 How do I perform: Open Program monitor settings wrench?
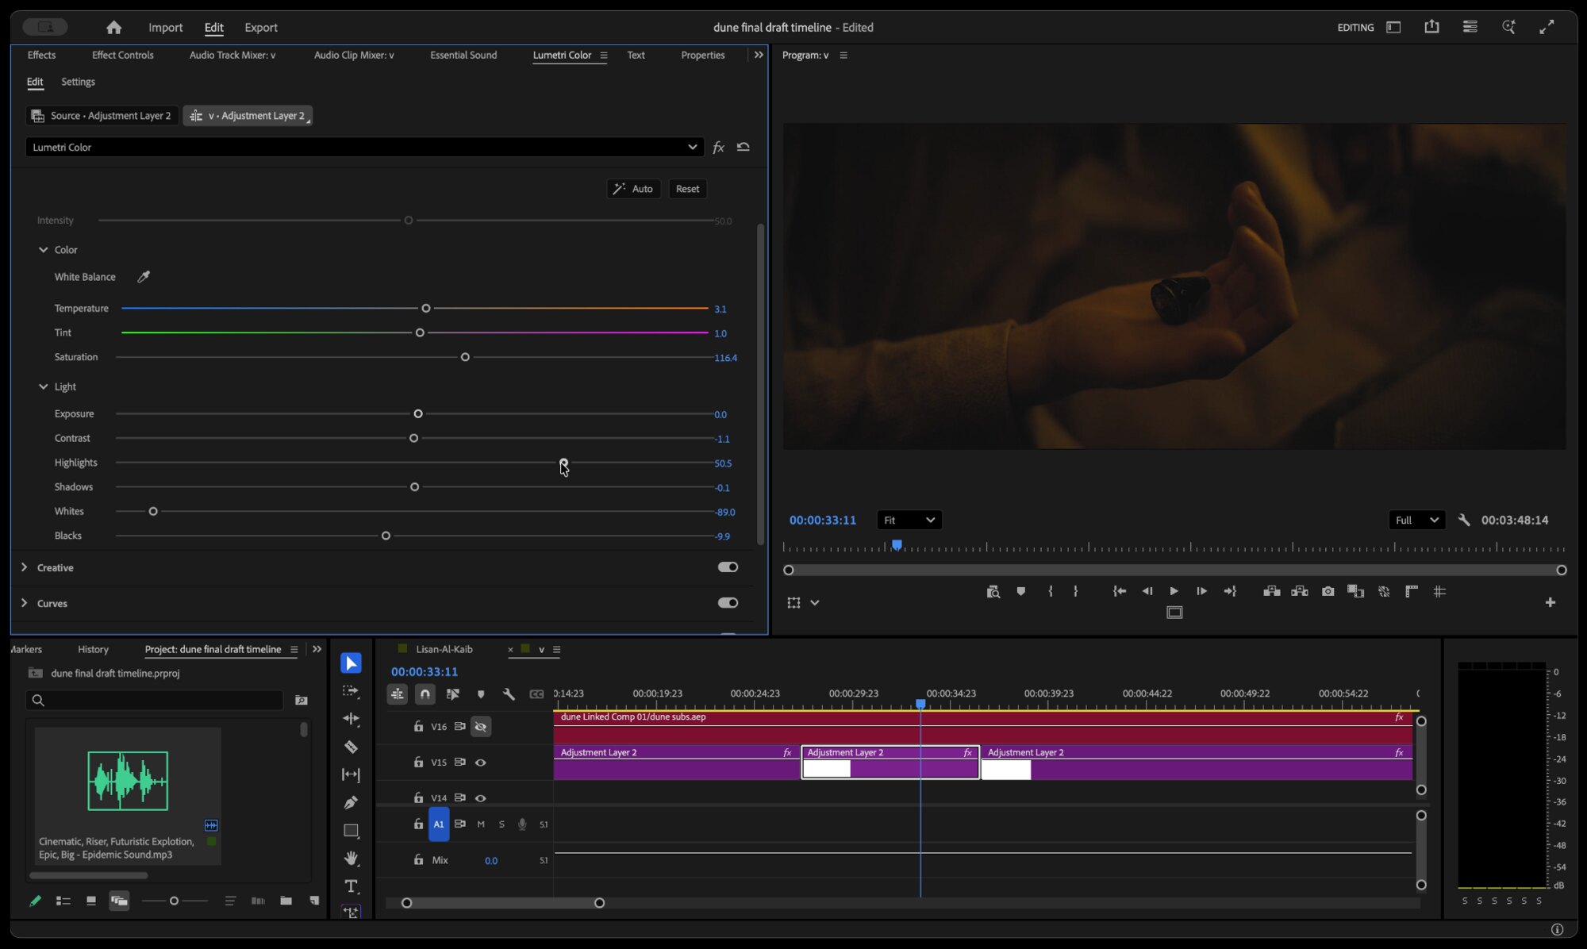click(1464, 521)
